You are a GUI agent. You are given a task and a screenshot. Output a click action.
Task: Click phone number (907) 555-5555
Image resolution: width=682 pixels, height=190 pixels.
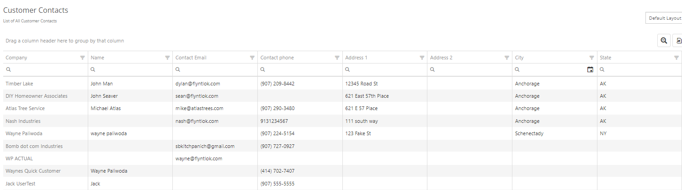point(277,184)
